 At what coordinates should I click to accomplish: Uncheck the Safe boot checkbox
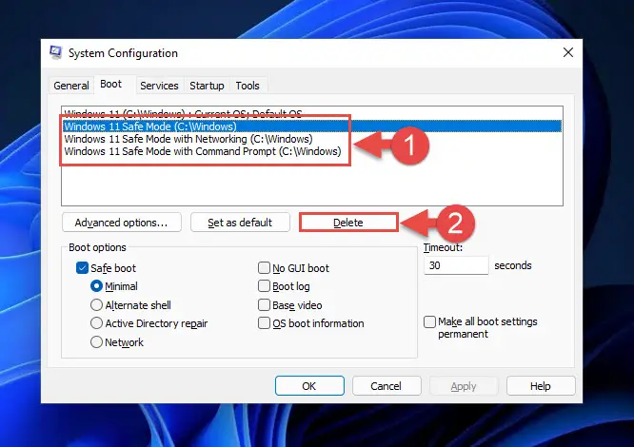point(82,268)
